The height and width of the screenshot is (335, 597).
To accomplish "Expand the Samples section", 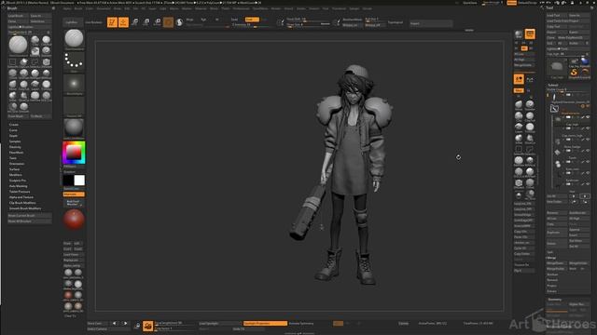I will pos(15,141).
